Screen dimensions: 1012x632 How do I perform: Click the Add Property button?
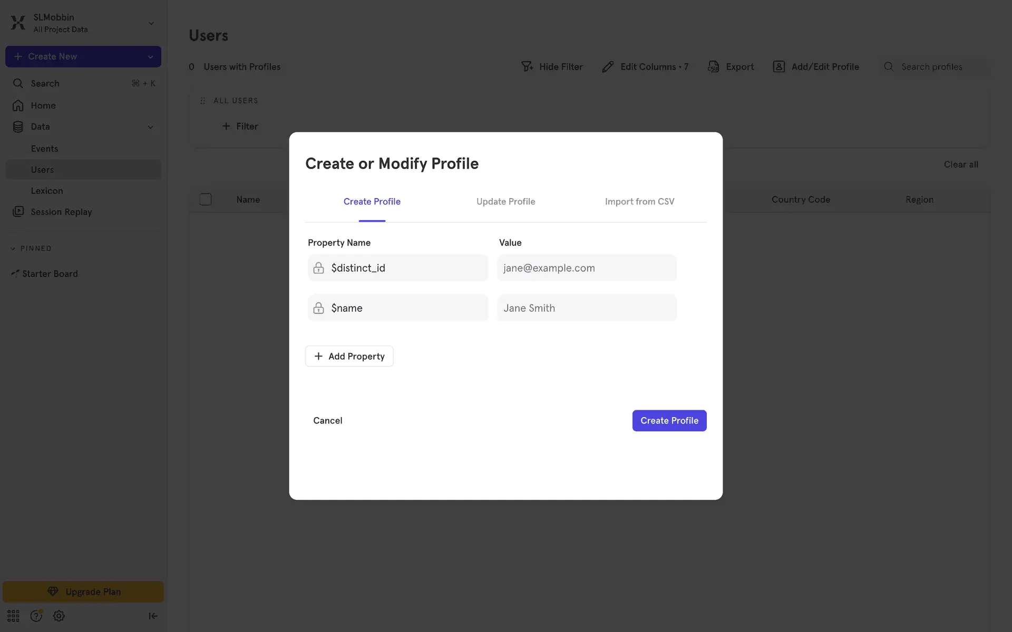349,357
